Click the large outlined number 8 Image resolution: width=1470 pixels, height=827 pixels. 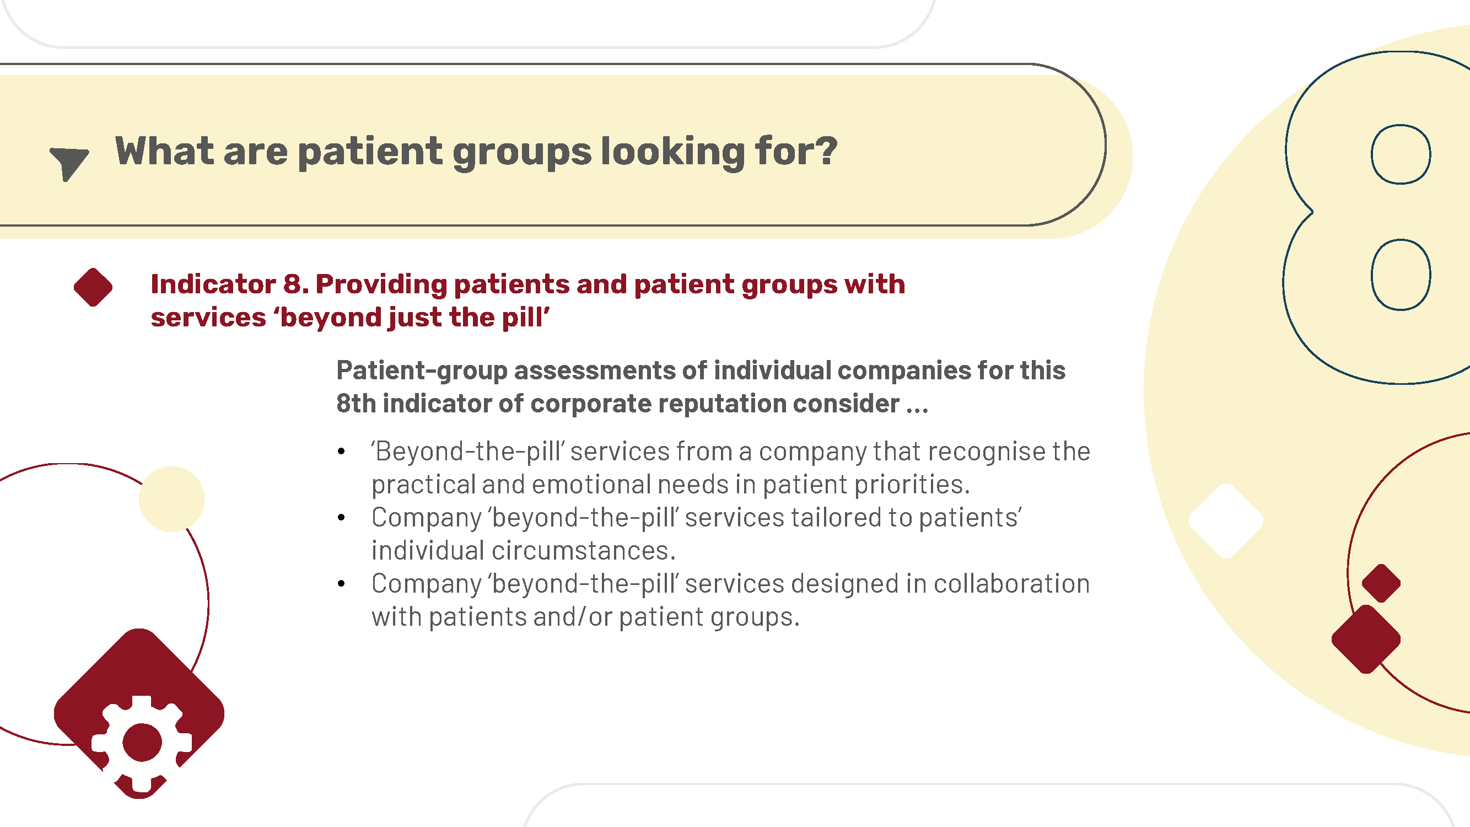coord(1375,217)
